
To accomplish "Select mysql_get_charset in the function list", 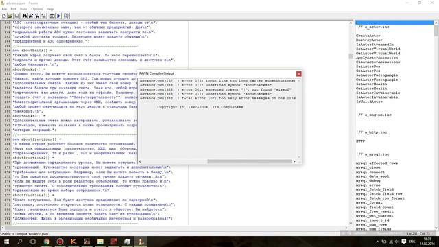I will (x=375, y=215).
